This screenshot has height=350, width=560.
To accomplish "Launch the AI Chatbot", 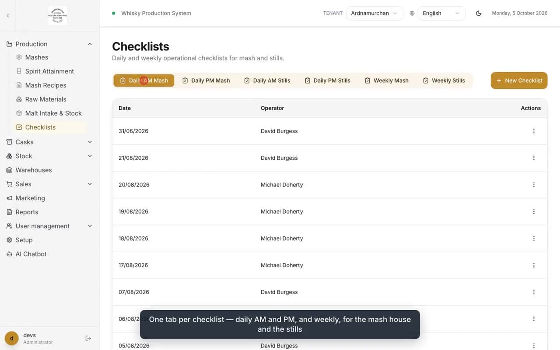I will [49, 254].
